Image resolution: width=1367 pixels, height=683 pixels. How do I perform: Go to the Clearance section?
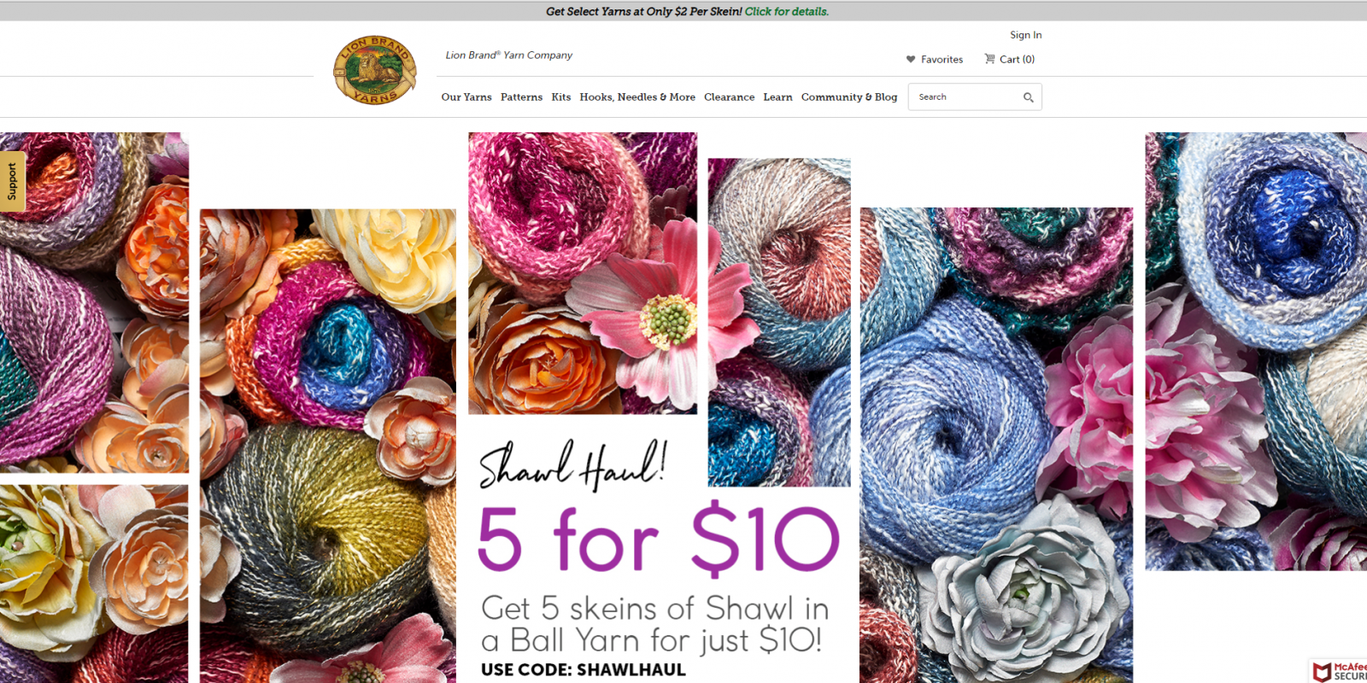729,97
